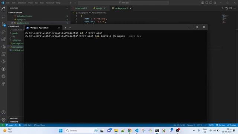Open the File menu
This screenshot has width=238, height=134.
(8, 3)
